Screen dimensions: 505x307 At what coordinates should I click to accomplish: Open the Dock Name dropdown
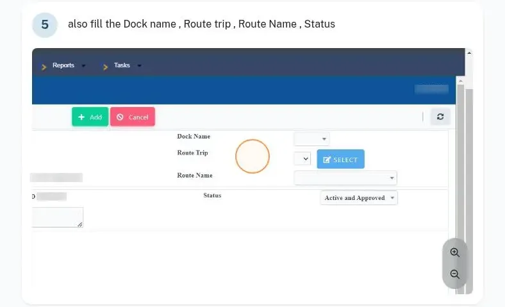point(311,139)
